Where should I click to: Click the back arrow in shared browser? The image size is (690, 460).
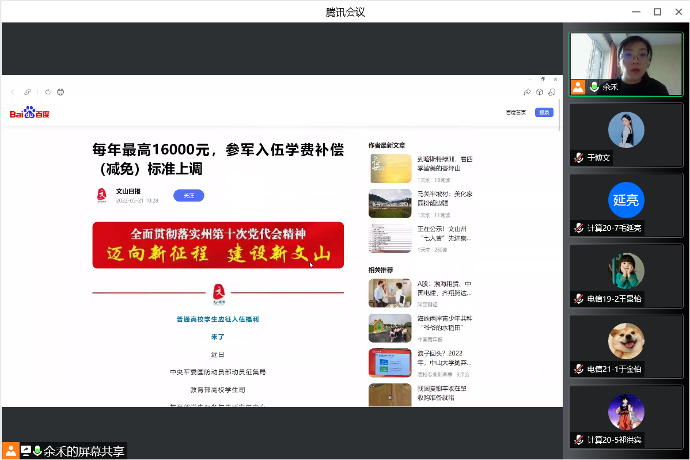13,92
